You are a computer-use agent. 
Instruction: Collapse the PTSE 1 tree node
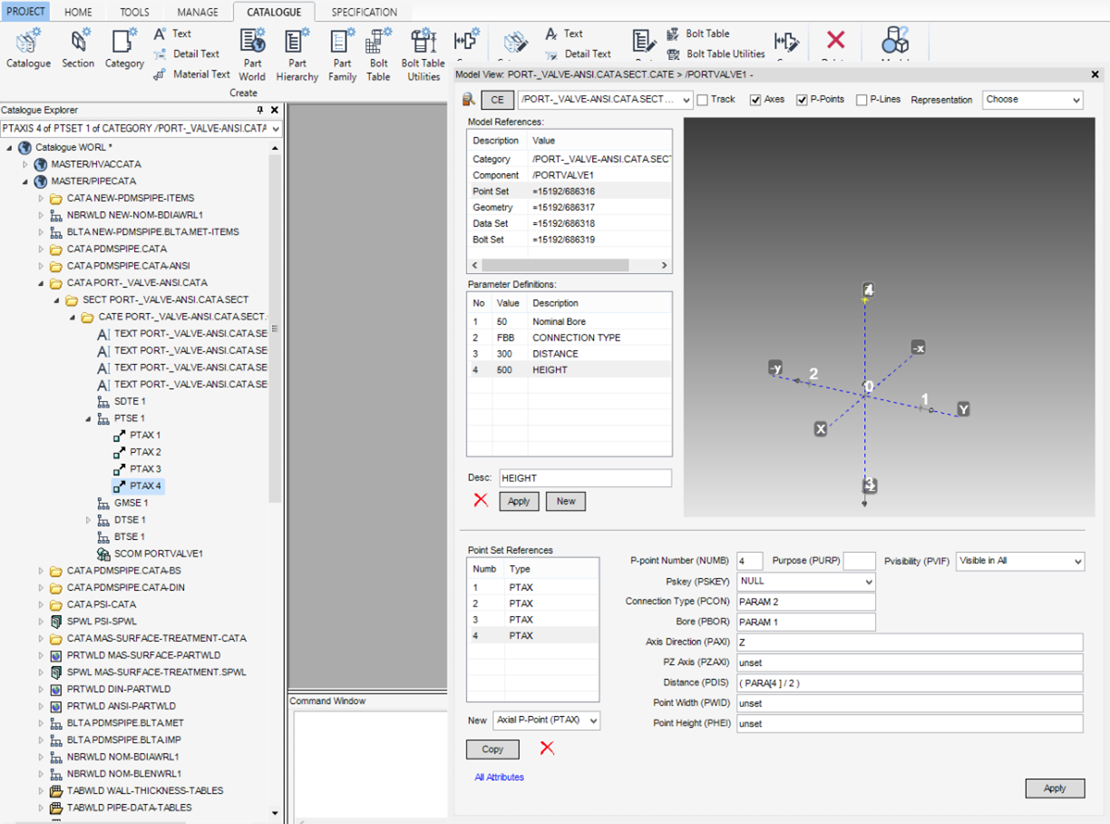87,417
